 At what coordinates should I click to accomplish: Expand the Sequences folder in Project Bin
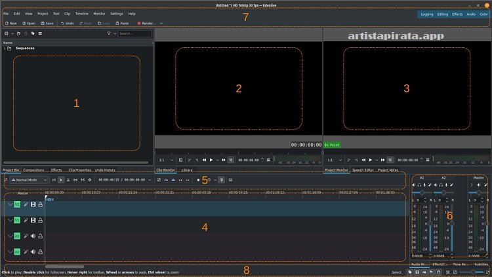pyautogui.click(x=5, y=48)
